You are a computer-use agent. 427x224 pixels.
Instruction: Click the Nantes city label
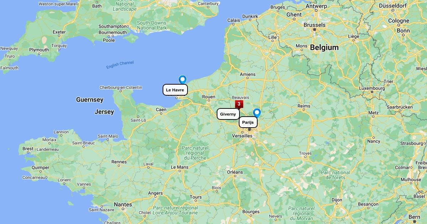coord(123,204)
